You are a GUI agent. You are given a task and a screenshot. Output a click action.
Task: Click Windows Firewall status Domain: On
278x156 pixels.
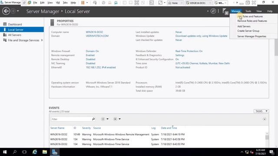[92, 51]
